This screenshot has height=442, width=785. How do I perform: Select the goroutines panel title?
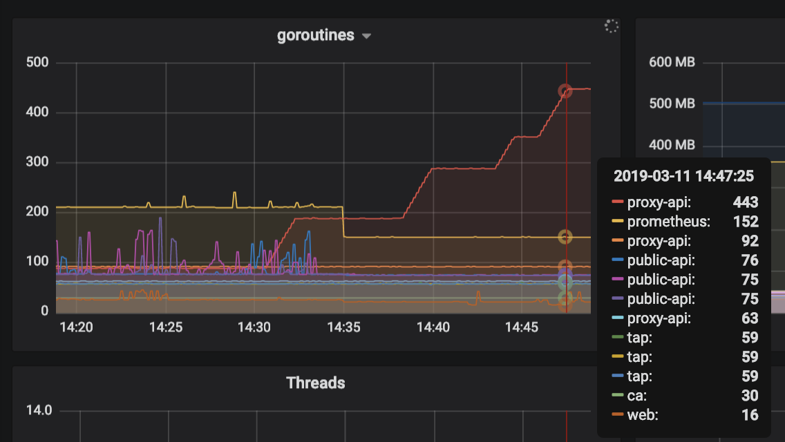[316, 35]
